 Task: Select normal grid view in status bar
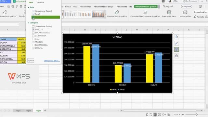[x=155, y=114]
